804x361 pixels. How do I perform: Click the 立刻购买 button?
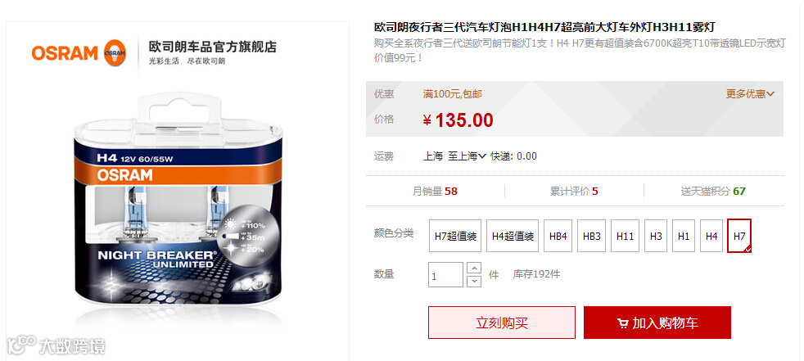(501, 323)
